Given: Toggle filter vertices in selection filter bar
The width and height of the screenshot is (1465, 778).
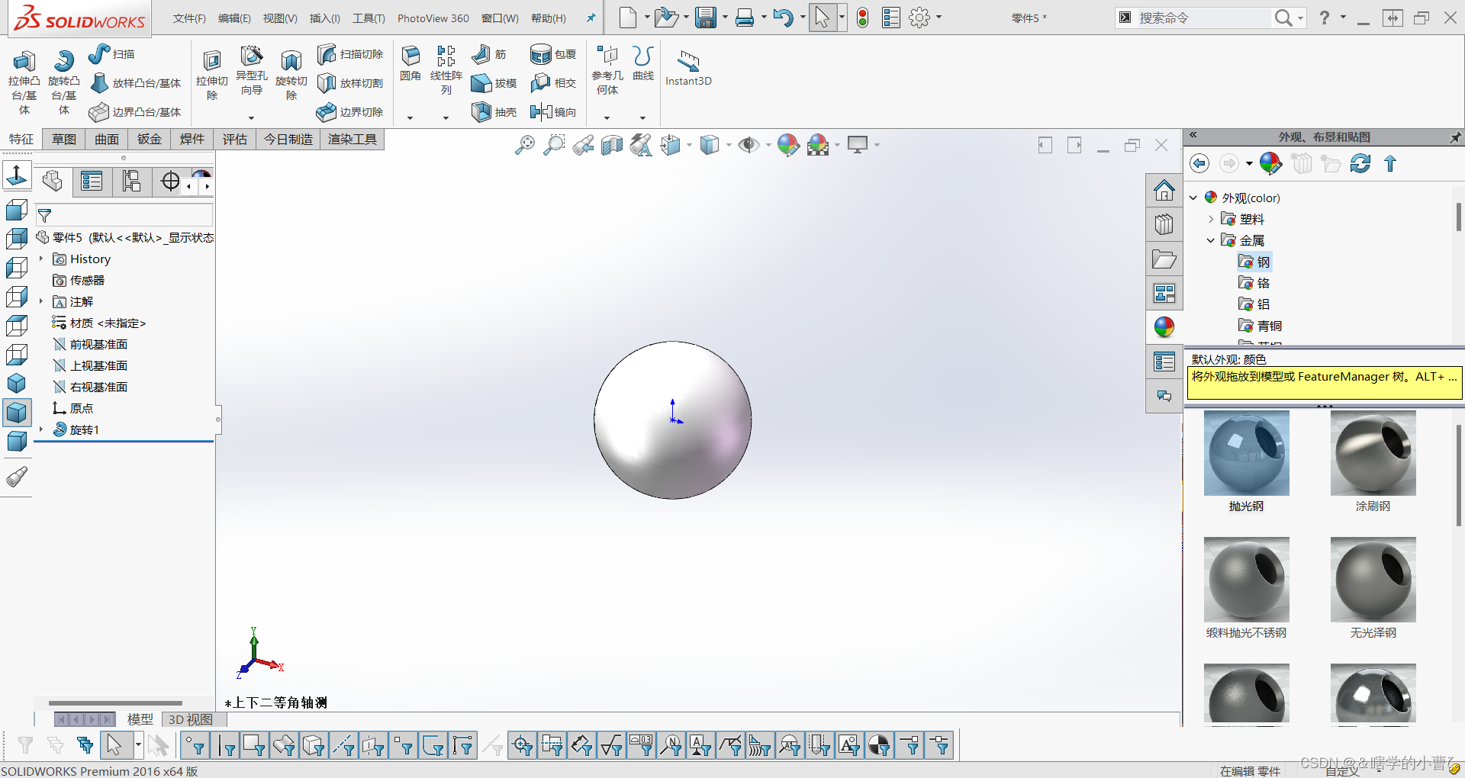Looking at the screenshot, I should click(195, 745).
